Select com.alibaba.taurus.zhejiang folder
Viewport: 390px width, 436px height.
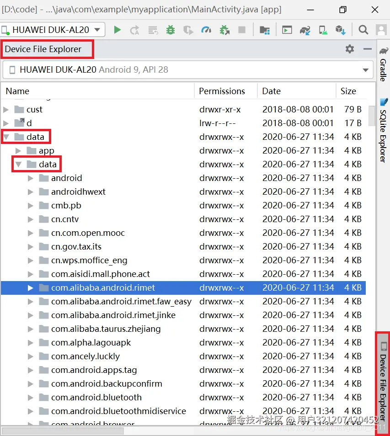point(183,329)
